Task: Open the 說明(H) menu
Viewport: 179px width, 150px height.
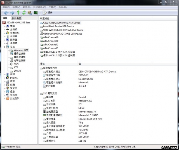Action: pyautogui.click(x=63, y=7)
